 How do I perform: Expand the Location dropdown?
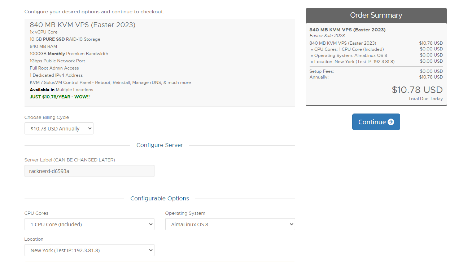(89, 250)
